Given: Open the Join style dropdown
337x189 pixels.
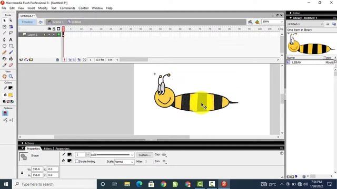Looking at the screenshot, I should (x=164, y=161).
